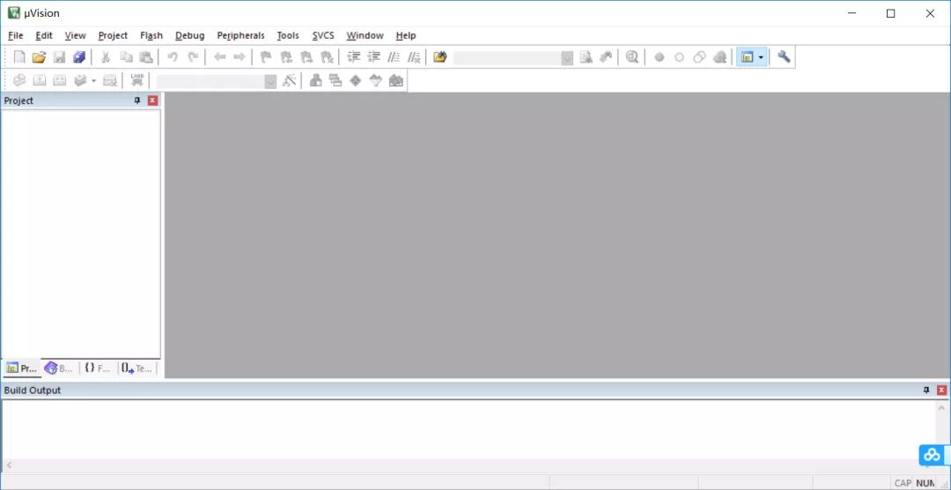Undo the last edit via toolbar
Viewport: 951px width, 490px height.
pos(173,57)
